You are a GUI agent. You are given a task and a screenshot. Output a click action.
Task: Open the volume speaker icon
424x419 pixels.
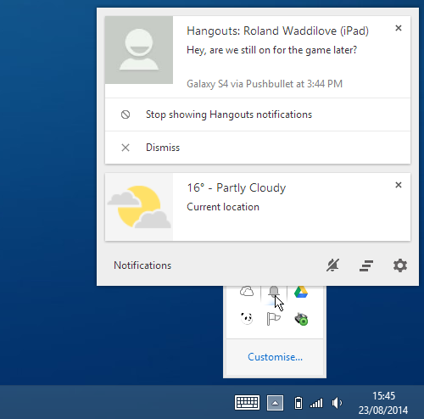(337, 403)
